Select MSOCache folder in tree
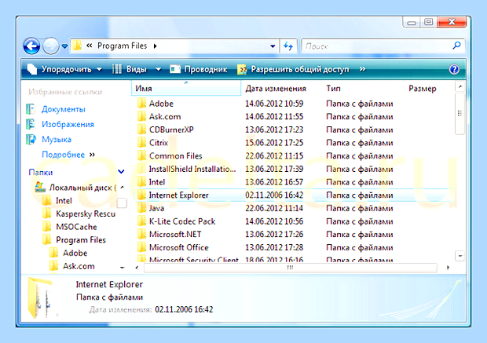Viewport: 487px width, 343px height. 76,227
